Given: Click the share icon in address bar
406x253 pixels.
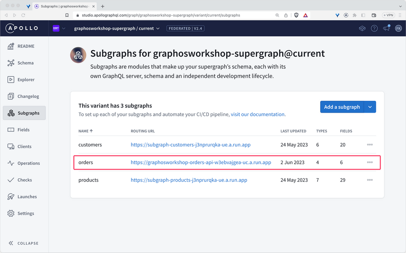Looking at the screenshot, I should pyautogui.click(x=286, y=15).
